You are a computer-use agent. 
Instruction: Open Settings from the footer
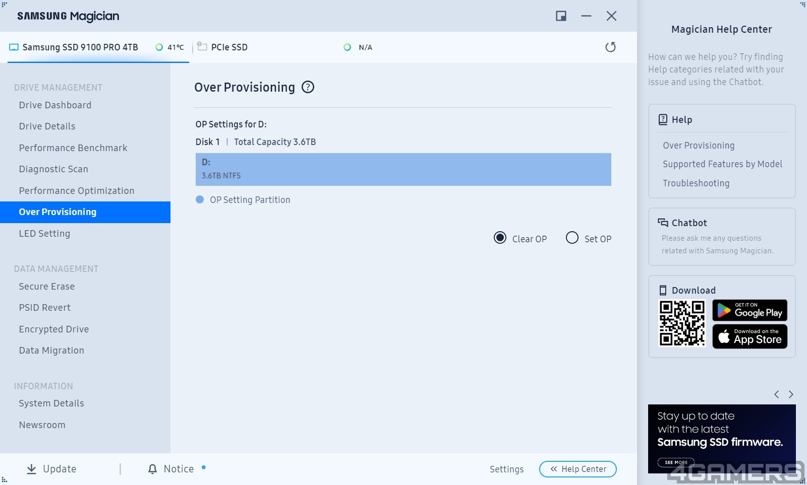pyautogui.click(x=506, y=469)
